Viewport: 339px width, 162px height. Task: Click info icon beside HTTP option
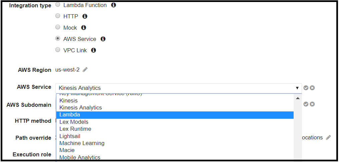point(85,16)
